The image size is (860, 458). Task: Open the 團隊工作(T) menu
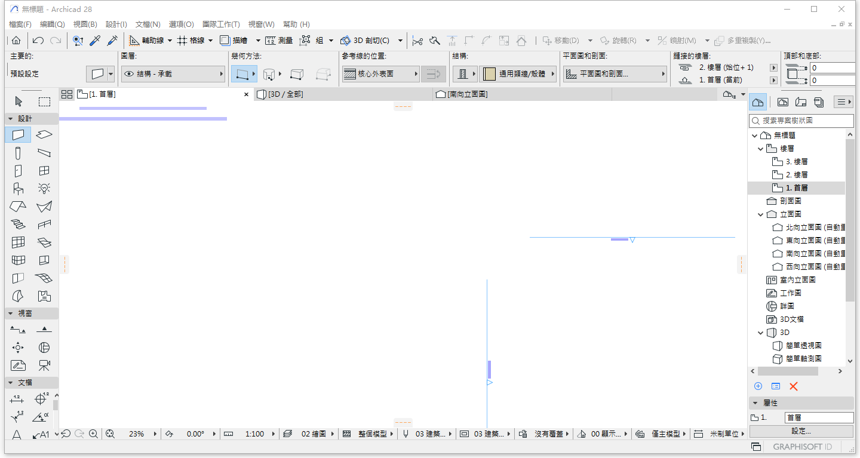pos(221,24)
